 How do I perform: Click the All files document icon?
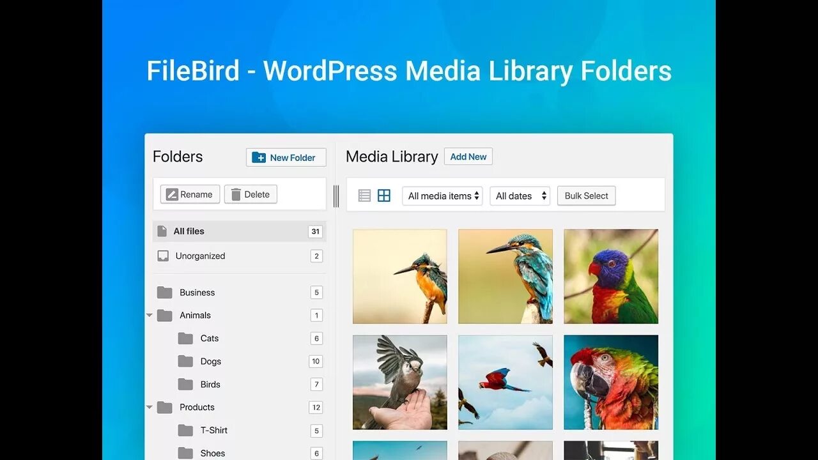[x=162, y=231]
